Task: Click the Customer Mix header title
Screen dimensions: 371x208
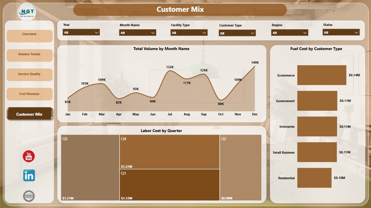Action: pyautogui.click(x=180, y=9)
